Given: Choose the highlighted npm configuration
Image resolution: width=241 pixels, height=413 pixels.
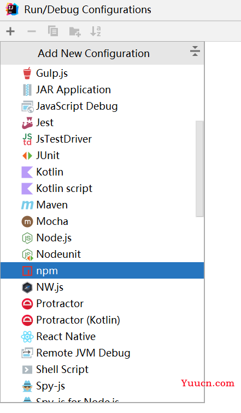Looking at the screenshot, I should click(x=102, y=270).
